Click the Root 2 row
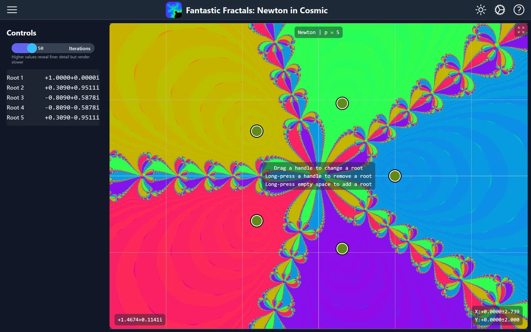Viewport: 531px width, 332px height. click(53, 88)
